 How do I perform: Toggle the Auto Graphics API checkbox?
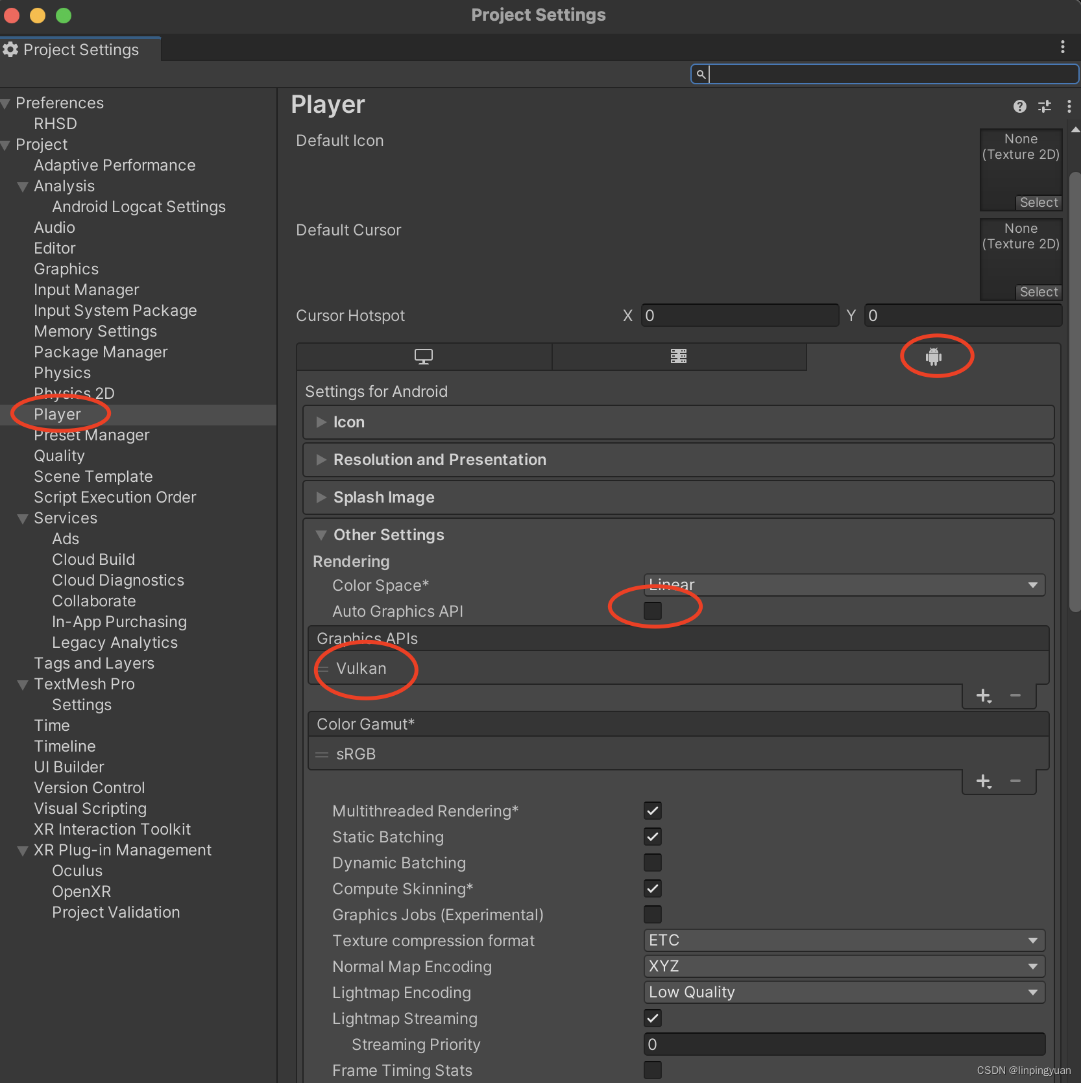click(653, 611)
